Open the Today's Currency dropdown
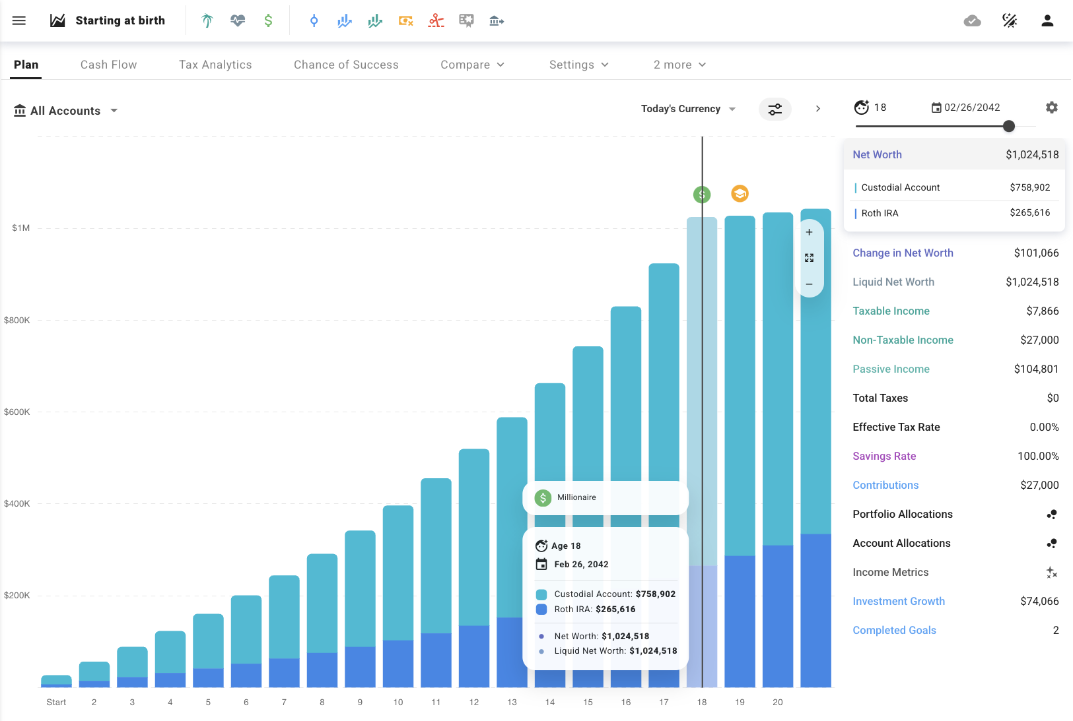The width and height of the screenshot is (1073, 721). click(688, 109)
